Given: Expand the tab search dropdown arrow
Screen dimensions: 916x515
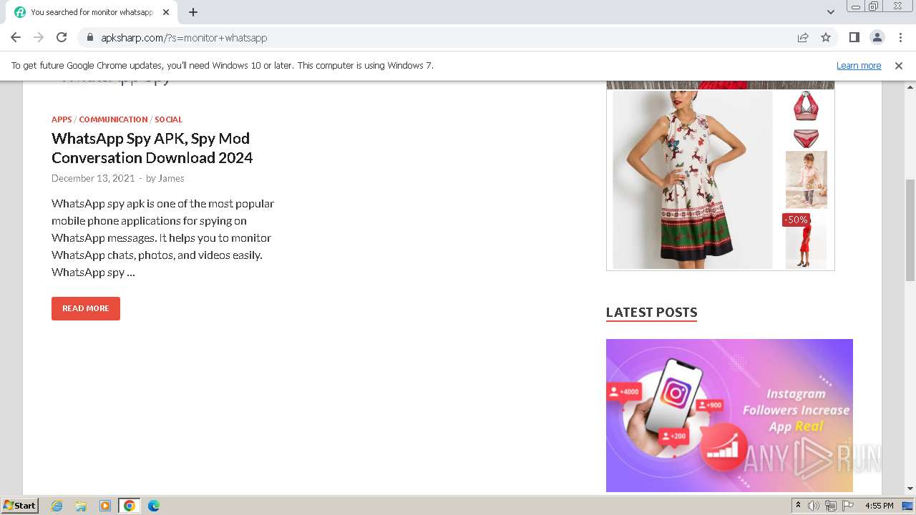Looking at the screenshot, I should click(x=831, y=12).
